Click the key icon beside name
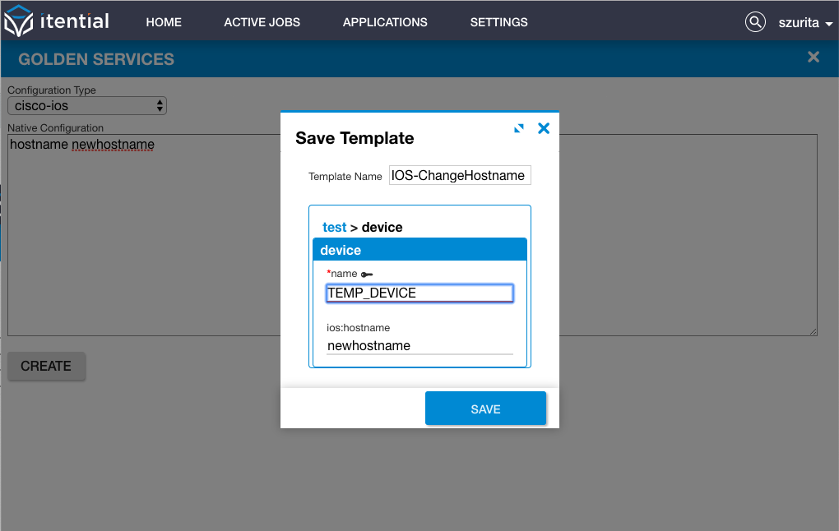839x531 pixels. pyautogui.click(x=367, y=275)
